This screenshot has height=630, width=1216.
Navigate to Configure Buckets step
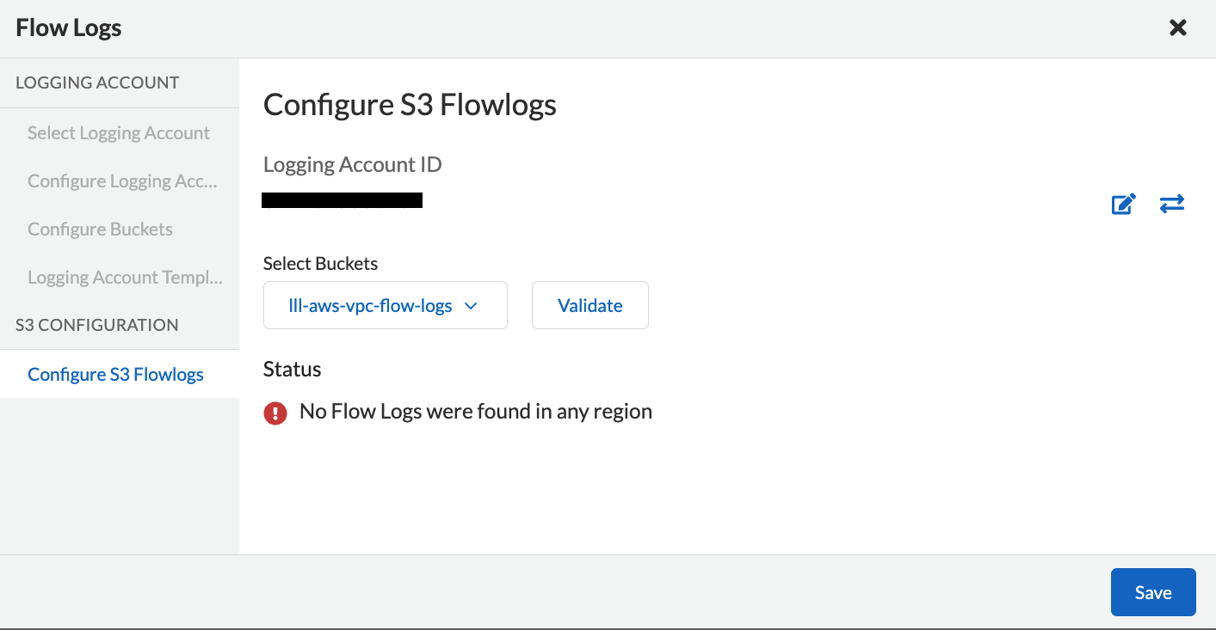coord(100,229)
